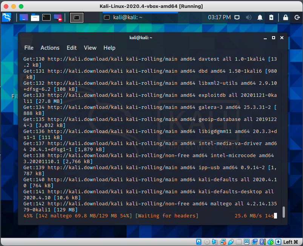Open the Actions menu in terminal
Viewport: 303px width, 246px height.
coord(50,48)
